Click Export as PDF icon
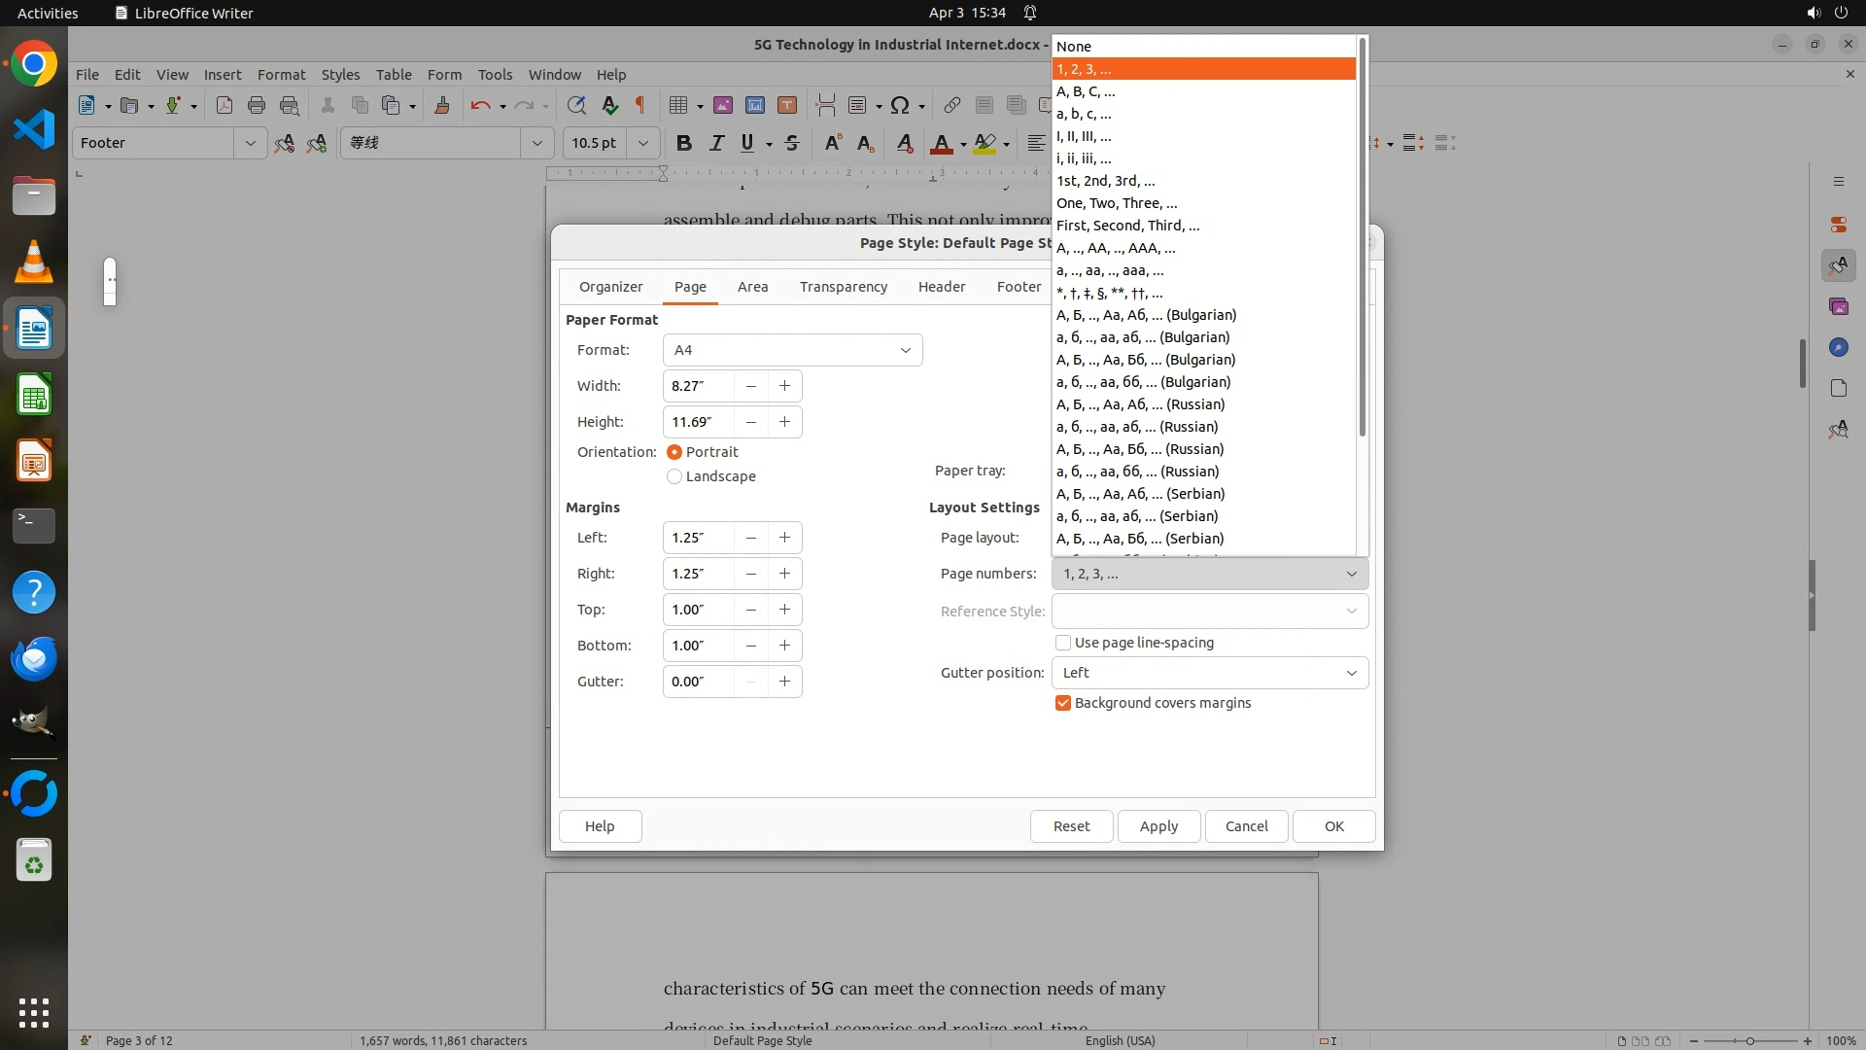Viewport: 1866px width, 1050px height. [x=225, y=105]
